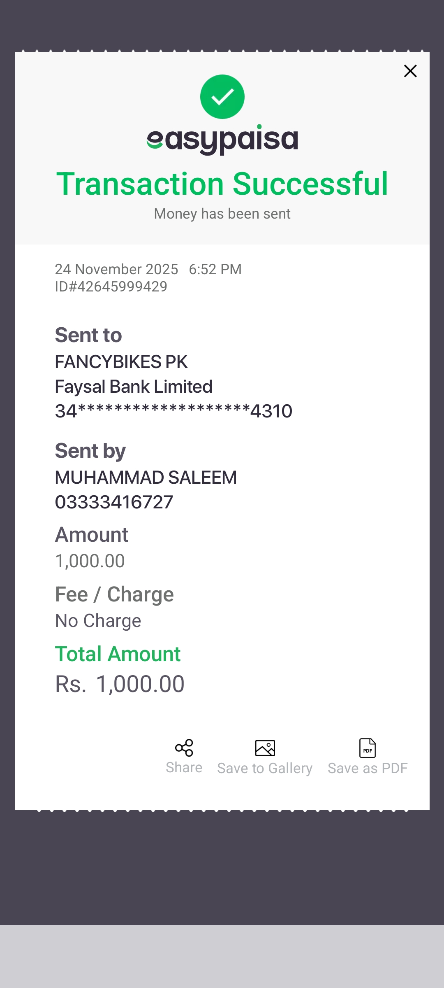Image resolution: width=444 pixels, height=988 pixels.
Task: Click the green success checkmark icon
Action: 222,97
